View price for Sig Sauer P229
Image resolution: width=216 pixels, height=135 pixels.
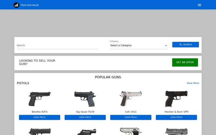85,117
